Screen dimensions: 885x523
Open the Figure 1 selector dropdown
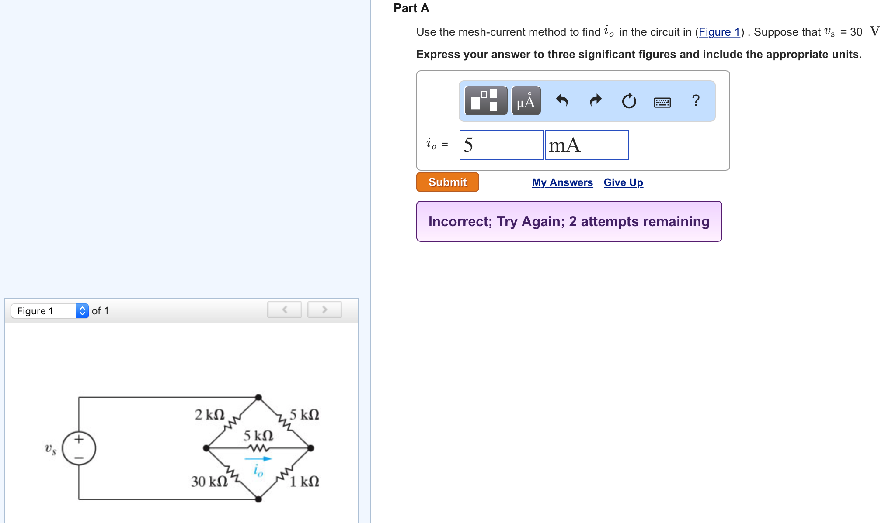click(50, 311)
